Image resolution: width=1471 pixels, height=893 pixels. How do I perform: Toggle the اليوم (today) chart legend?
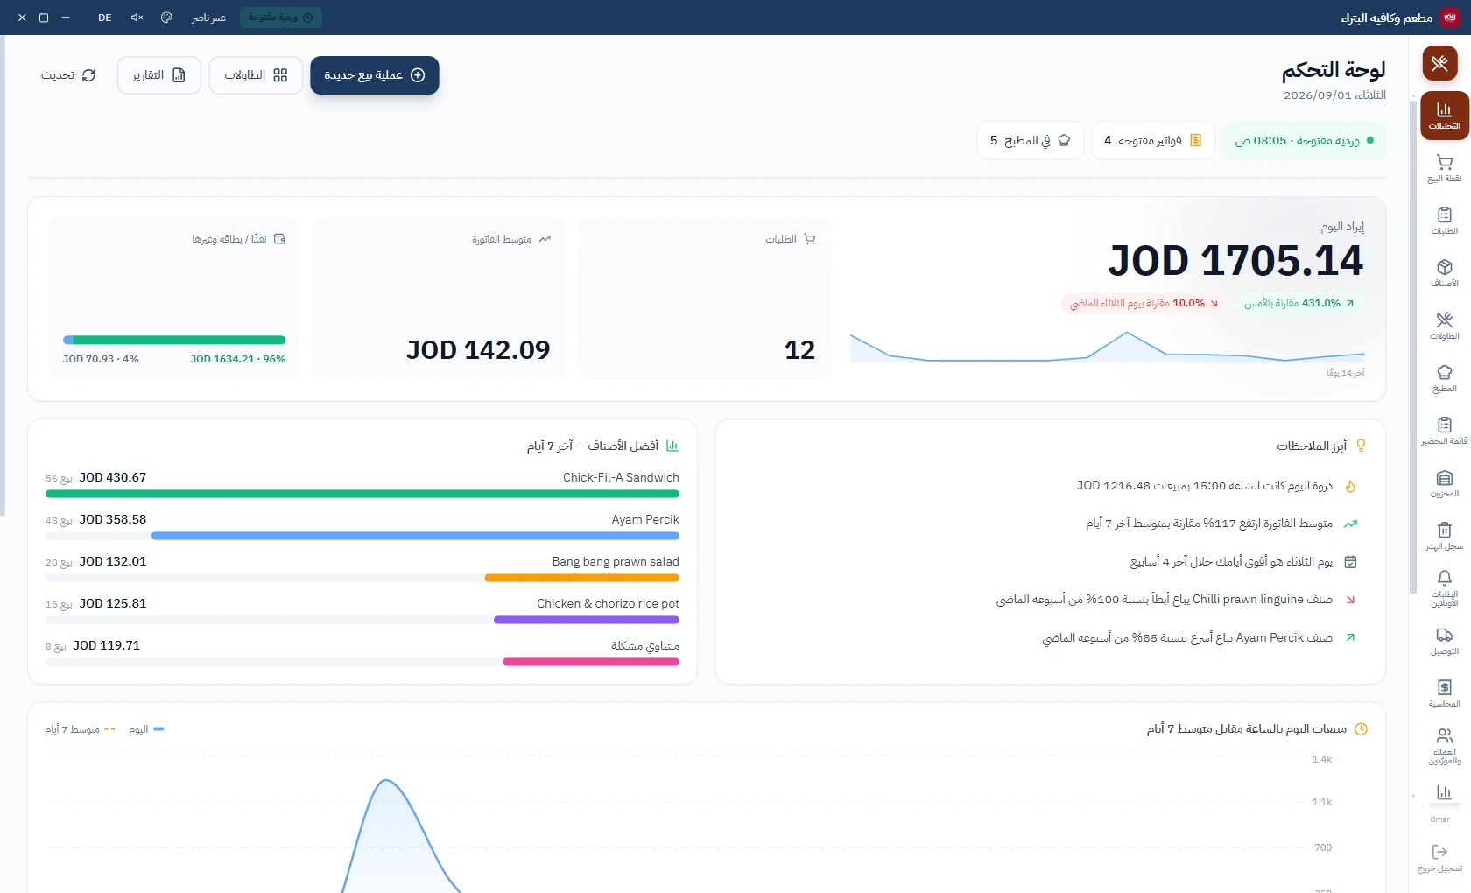tap(146, 729)
